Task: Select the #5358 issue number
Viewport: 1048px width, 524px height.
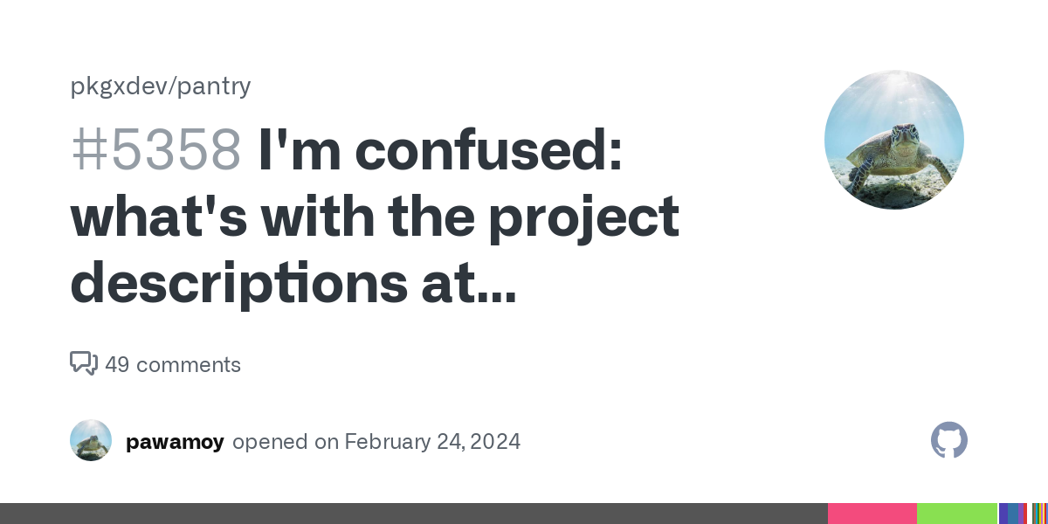Action: coord(155,148)
